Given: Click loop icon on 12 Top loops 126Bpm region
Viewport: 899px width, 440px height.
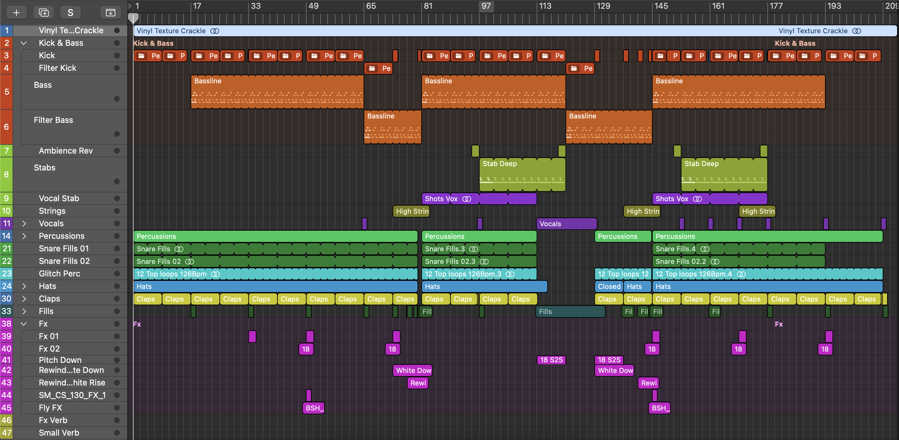Looking at the screenshot, I should coord(215,274).
